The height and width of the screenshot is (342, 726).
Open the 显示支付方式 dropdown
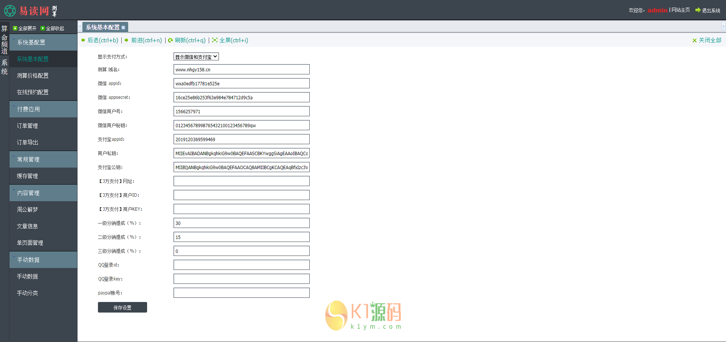[196, 57]
